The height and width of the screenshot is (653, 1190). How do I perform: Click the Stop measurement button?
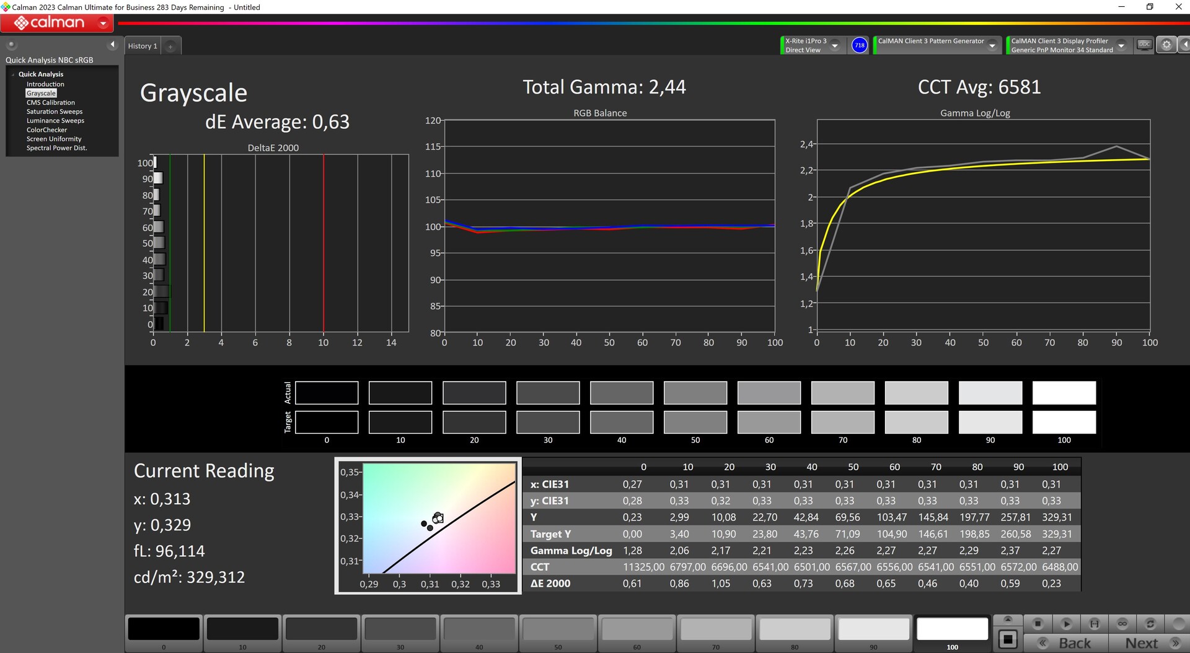(x=1038, y=623)
